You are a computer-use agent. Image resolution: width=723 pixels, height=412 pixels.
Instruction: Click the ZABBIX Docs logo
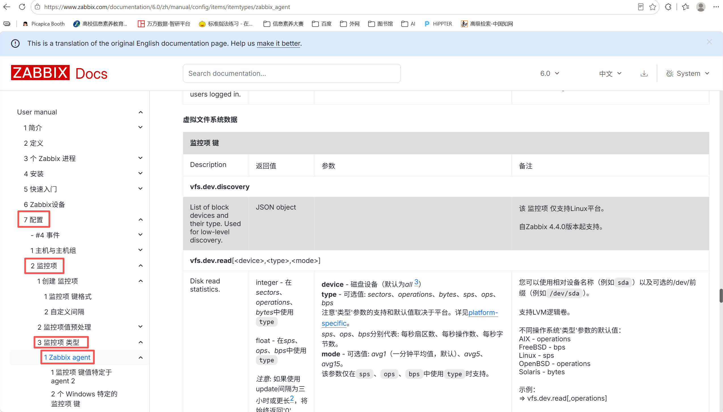coord(59,73)
